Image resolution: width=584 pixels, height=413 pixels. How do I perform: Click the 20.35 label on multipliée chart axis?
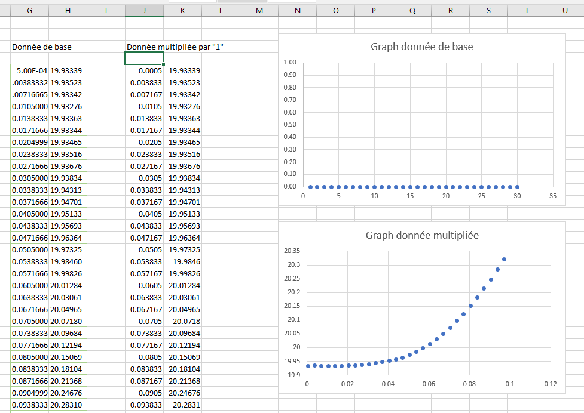point(292,251)
